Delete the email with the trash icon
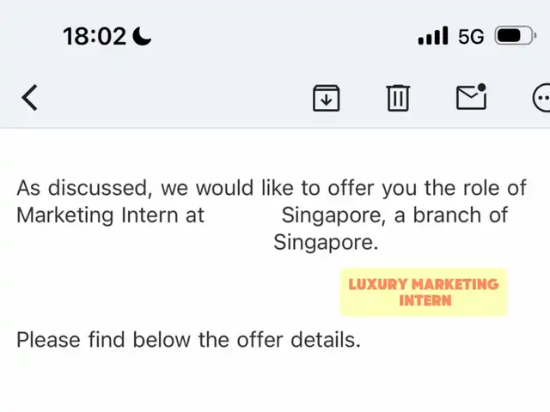The height and width of the screenshot is (412, 550). 398,98
